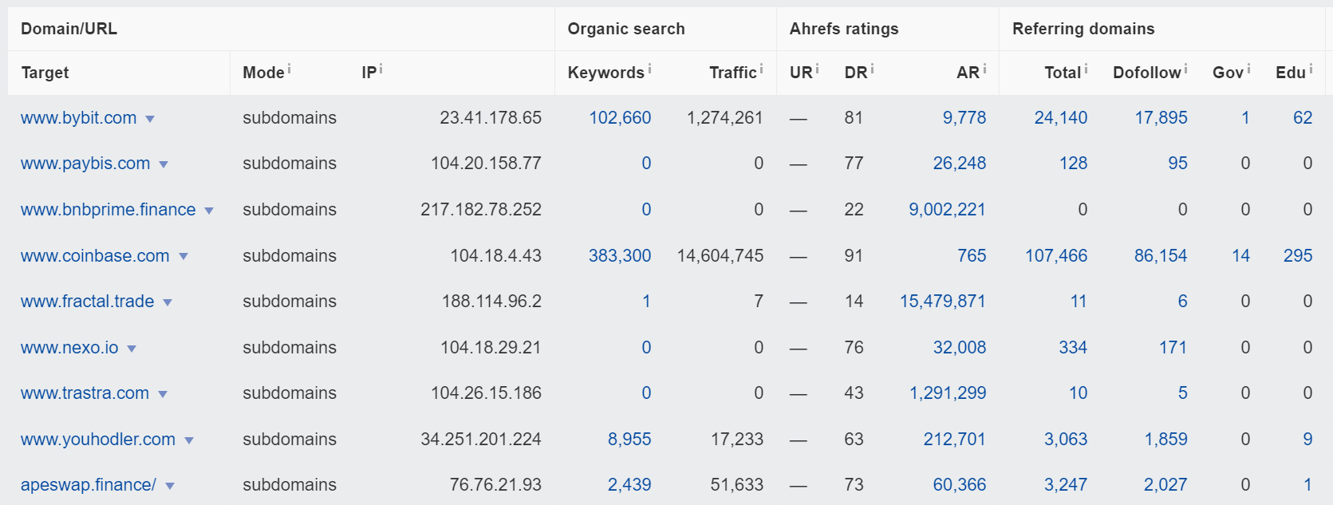Expand dropdown arrow beside www.fractal.trade
Image resolution: width=1333 pixels, height=505 pixels.
pyautogui.click(x=168, y=302)
